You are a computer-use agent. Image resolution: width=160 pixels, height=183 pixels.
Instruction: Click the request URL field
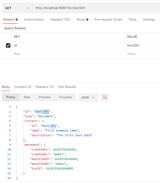pyautogui.click(x=96, y=8)
